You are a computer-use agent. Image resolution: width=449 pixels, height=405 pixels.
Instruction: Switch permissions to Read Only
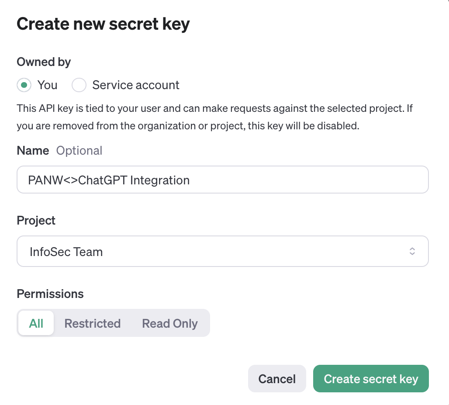170,323
